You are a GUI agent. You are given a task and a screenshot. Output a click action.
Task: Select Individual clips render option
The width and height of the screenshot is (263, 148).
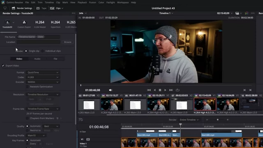(42, 51)
